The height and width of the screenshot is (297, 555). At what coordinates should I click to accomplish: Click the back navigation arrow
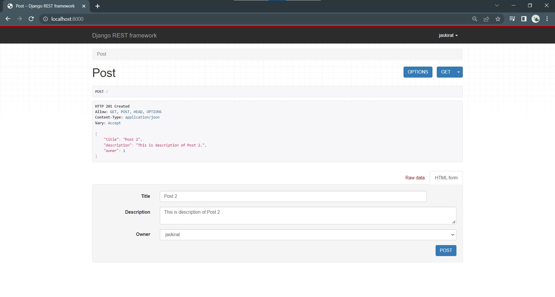[8, 19]
